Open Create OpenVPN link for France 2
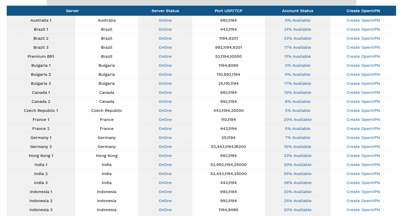402x216 pixels. [x=363, y=129]
